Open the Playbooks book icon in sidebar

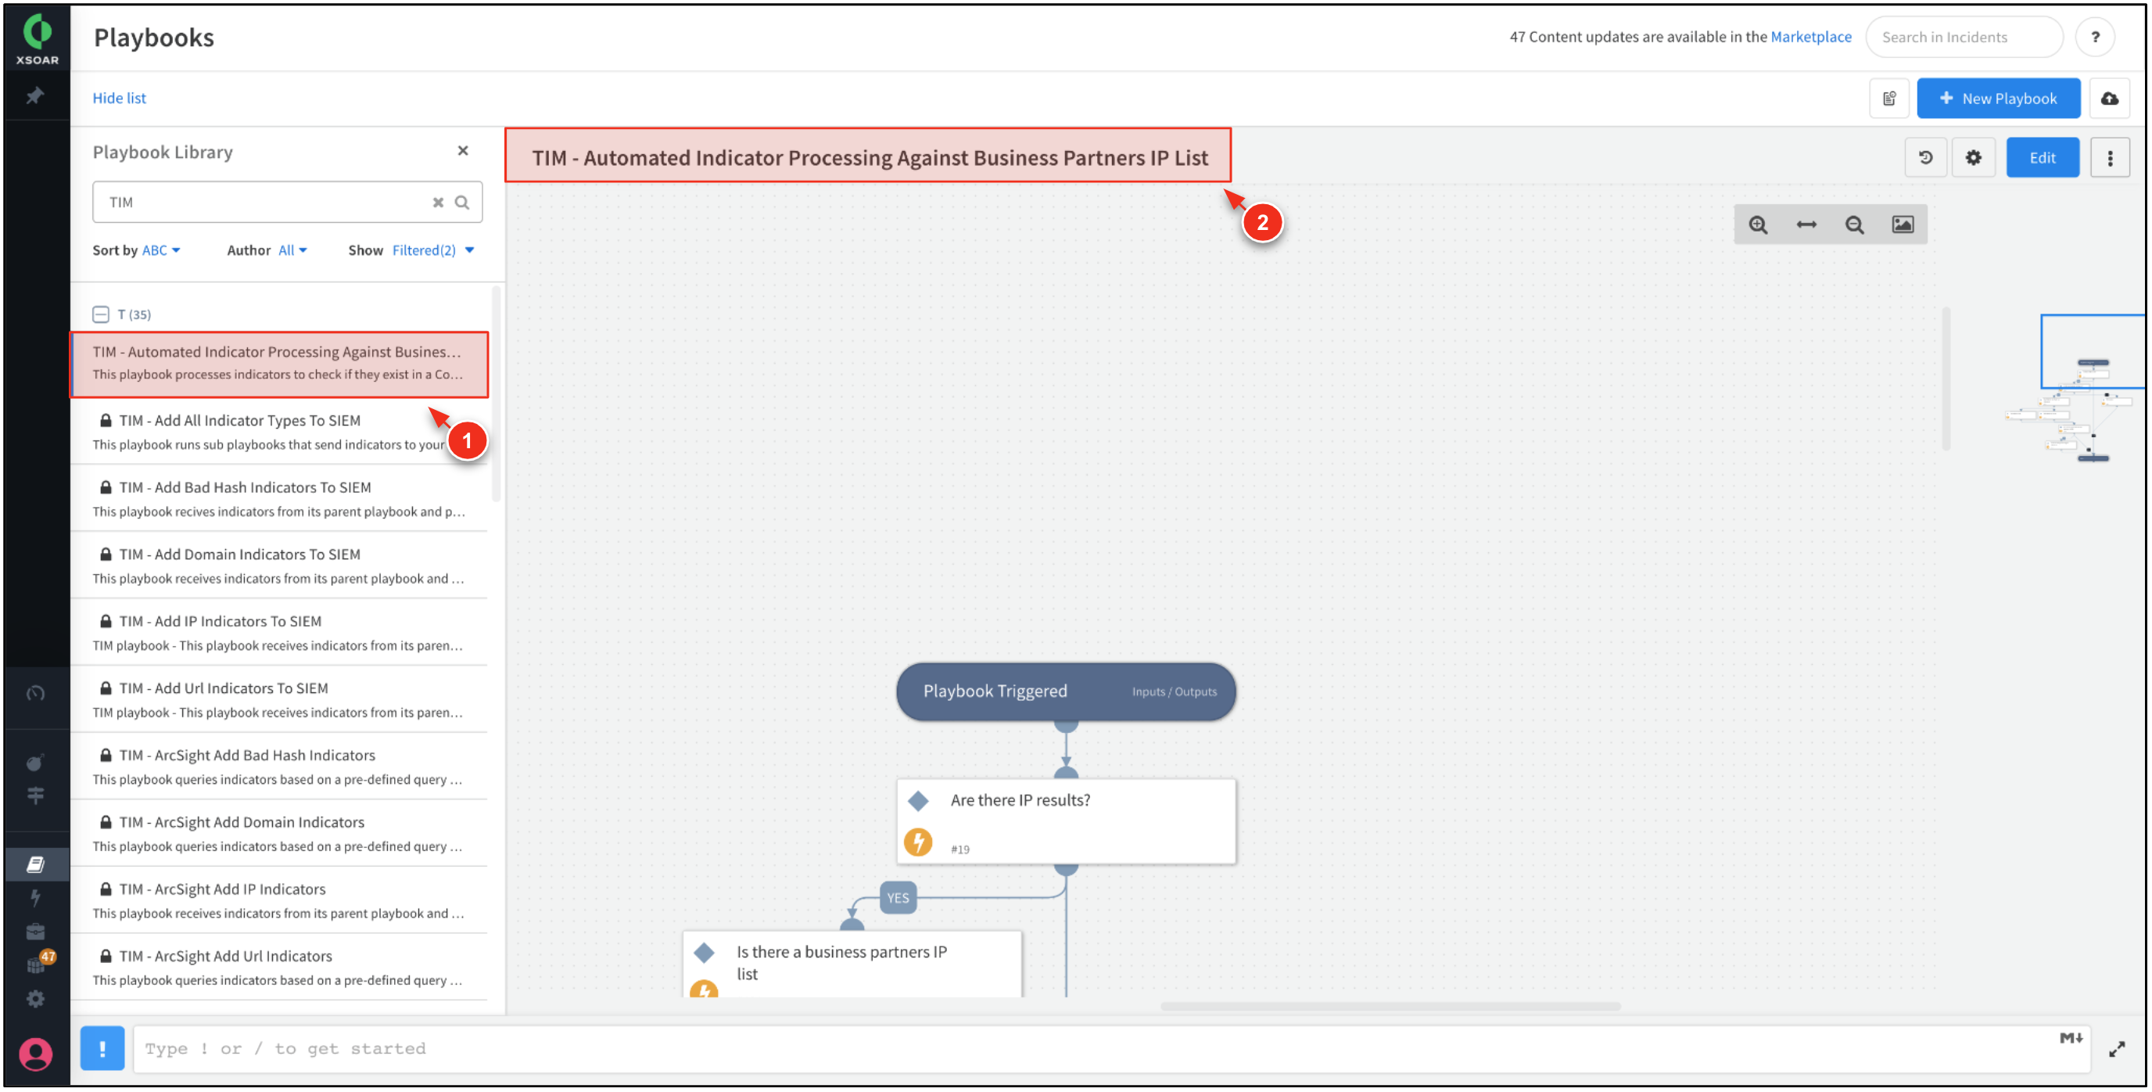35,864
